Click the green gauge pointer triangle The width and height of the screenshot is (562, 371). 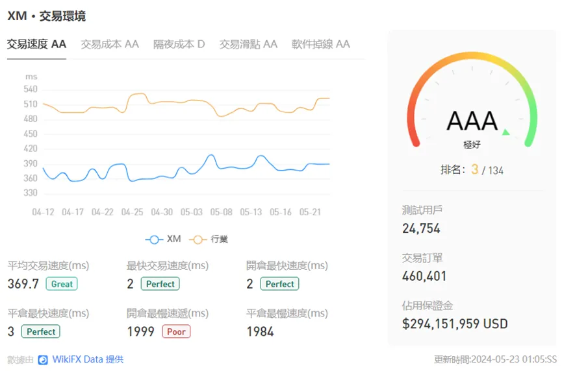tap(505, 132)
